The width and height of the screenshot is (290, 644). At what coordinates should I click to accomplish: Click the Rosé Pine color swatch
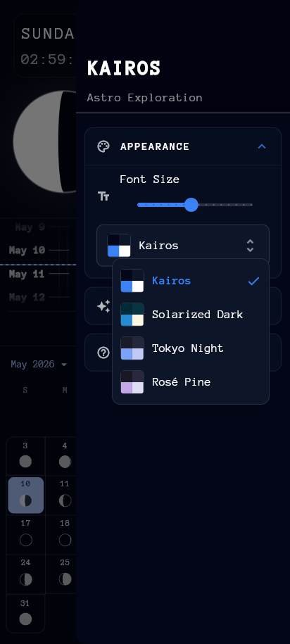point(132,382)
